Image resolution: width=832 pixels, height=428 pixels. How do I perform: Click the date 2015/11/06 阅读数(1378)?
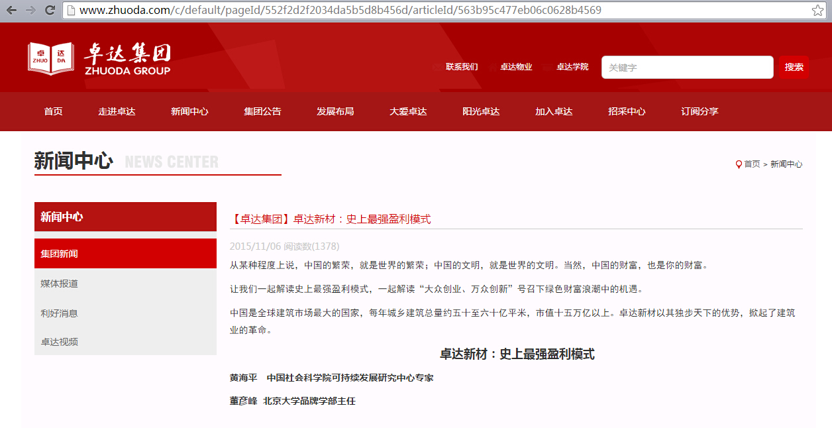click(x=284, y=246)
